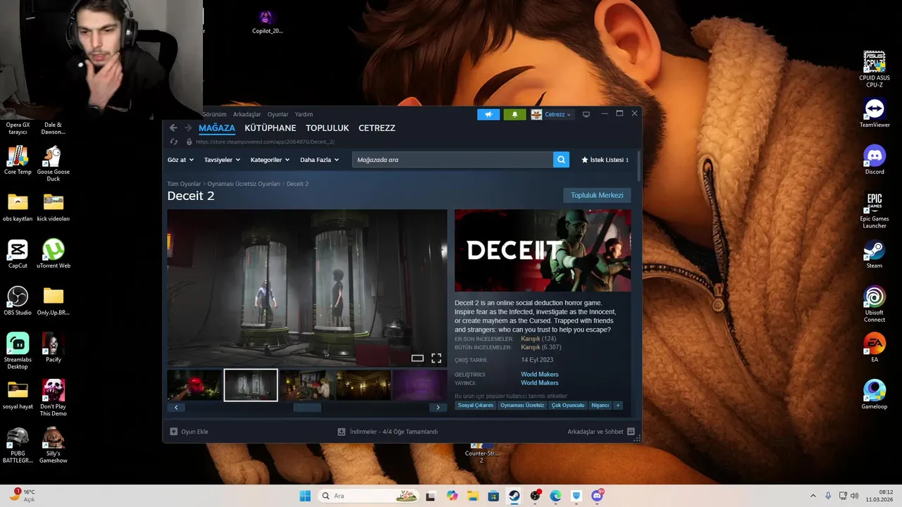902x507 pixels.
Task: Select the Steam desktop shortcut
Action: [x=875, y=254]
